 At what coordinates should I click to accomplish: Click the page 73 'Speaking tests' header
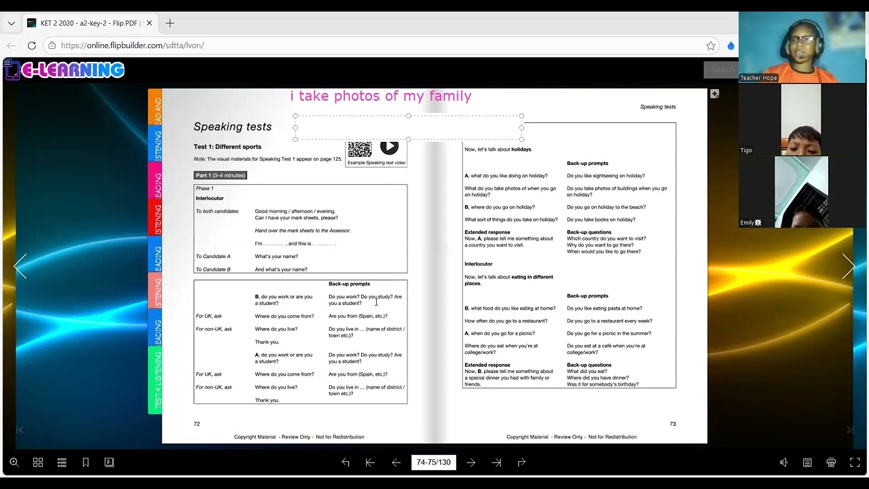click(658, 107)
